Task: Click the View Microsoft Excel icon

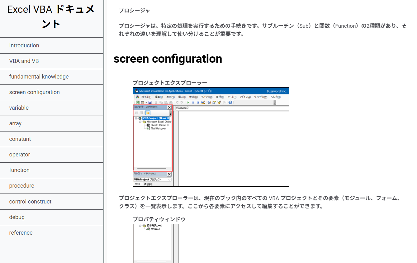Action: point(137,103)
